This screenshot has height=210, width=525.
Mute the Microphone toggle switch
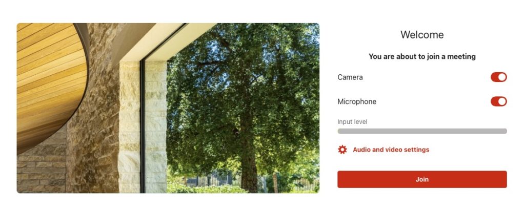498,101
